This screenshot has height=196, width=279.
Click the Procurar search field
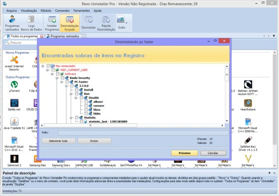pos(21,42)
